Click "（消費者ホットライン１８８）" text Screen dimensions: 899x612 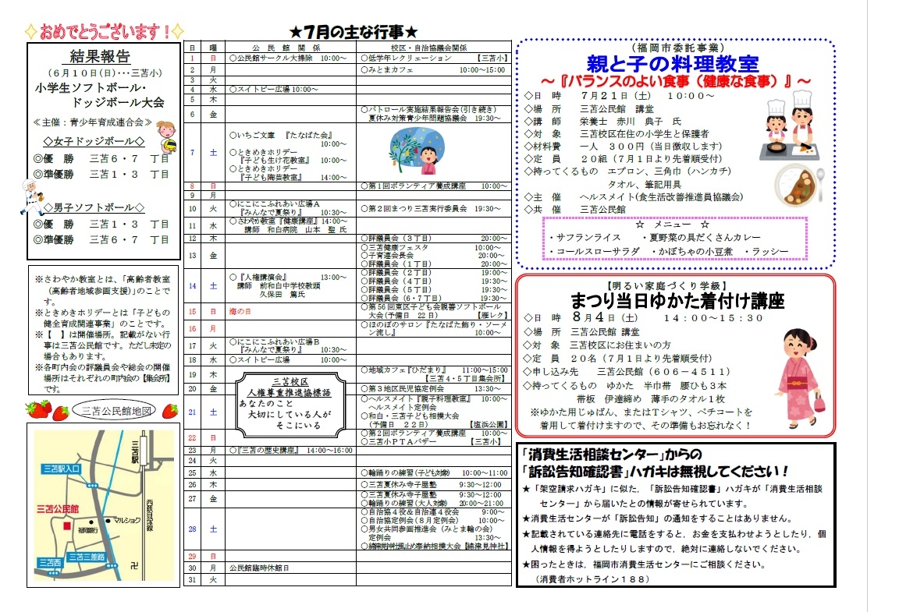coord(593,579)
